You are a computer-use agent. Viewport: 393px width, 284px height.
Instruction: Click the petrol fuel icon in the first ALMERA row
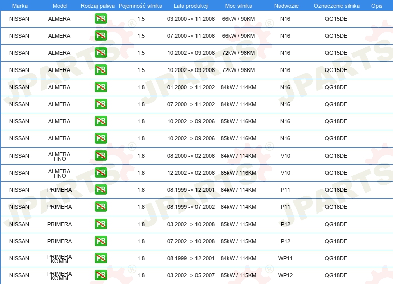[x=101, y=19]
